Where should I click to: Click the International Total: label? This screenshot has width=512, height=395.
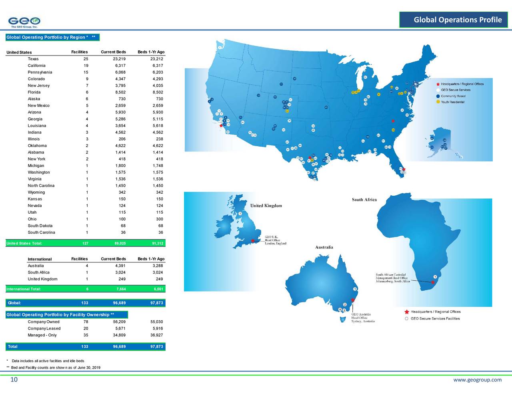coord(24,289)
